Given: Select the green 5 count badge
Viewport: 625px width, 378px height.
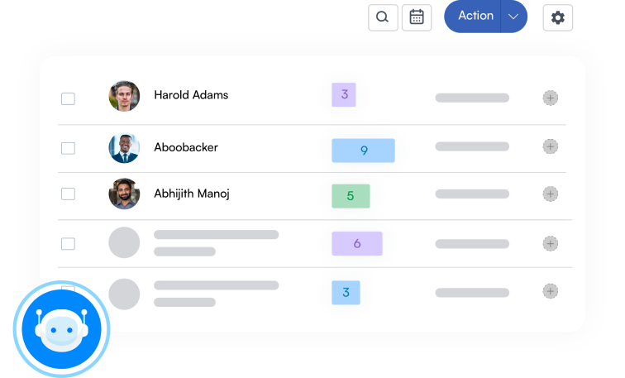Looking at the screenshot, I should tap(351, 196).
